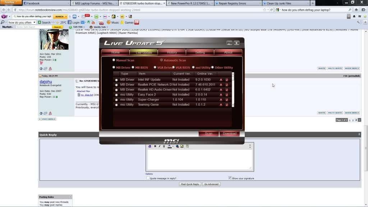Reload the page with the refresh icon
Viewport: 368px width, 207px height.
(272, 10)
